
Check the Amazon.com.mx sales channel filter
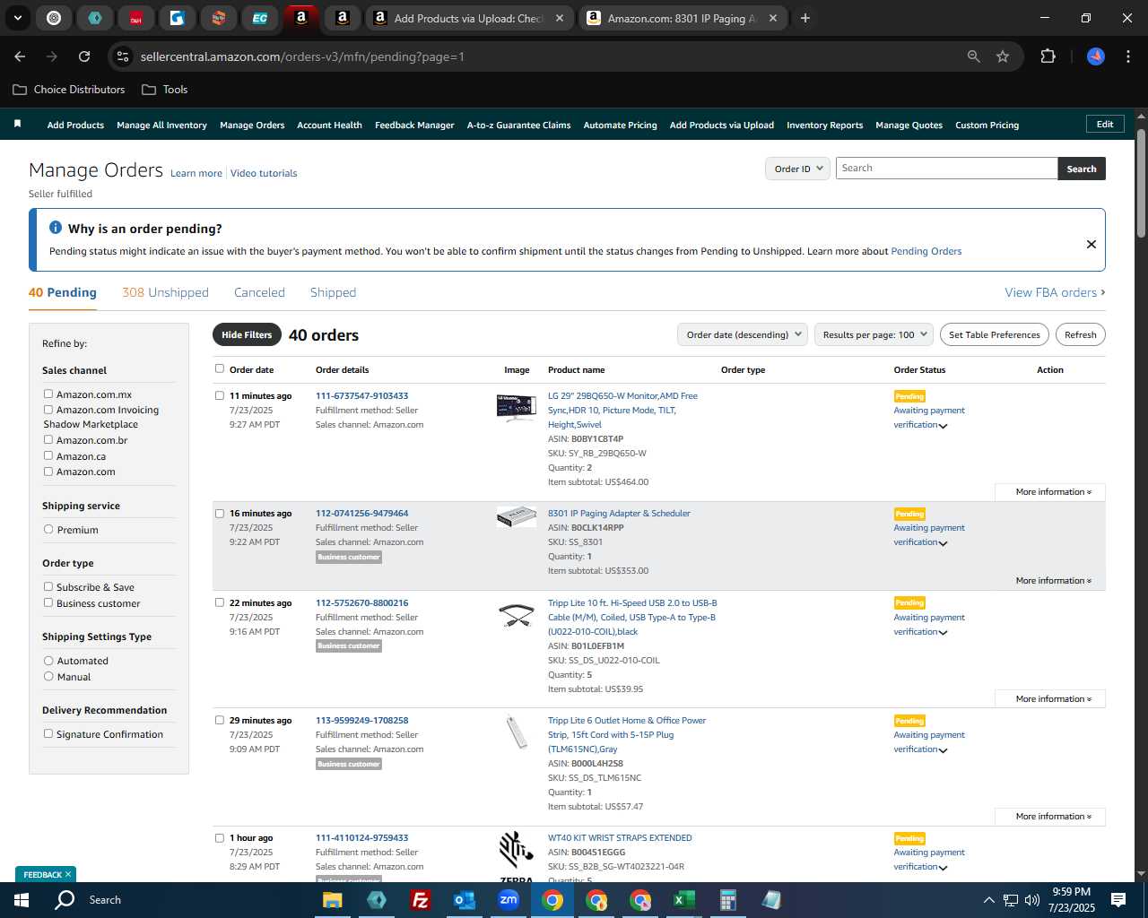pos(48,394)
